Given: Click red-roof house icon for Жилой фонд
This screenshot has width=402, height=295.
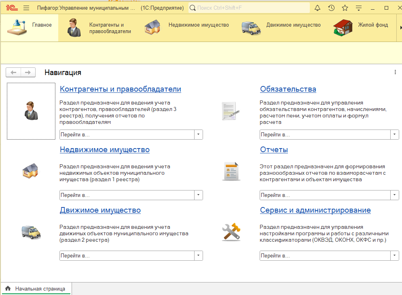Looking at the screenshot, I should point(343,27).
